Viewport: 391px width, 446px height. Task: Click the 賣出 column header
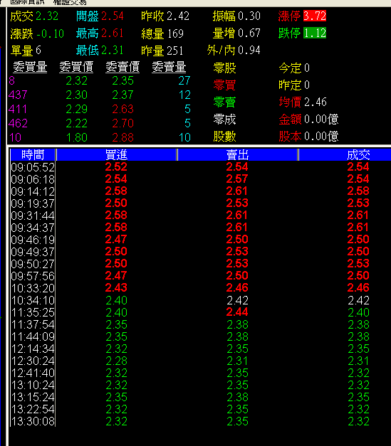(x=237, y=154)
